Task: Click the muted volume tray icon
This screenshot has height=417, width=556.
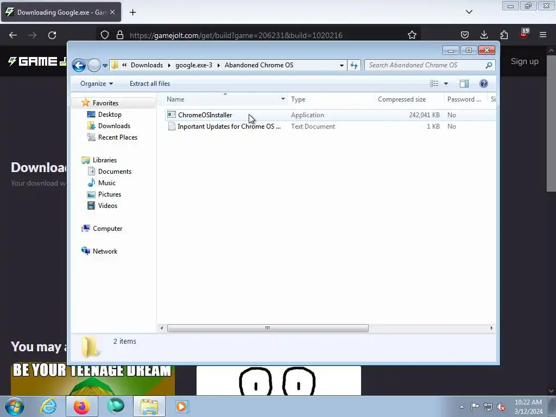Action: click(501, 407)
